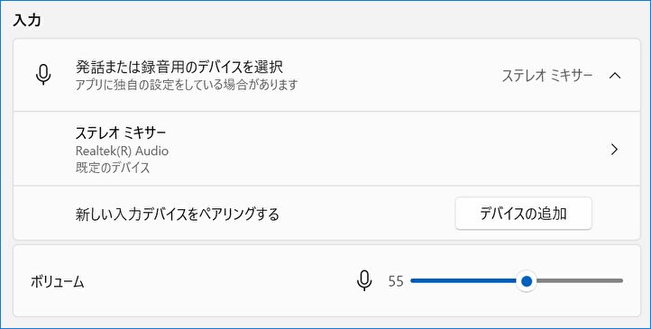Click the volume value 55

[396, 281]
